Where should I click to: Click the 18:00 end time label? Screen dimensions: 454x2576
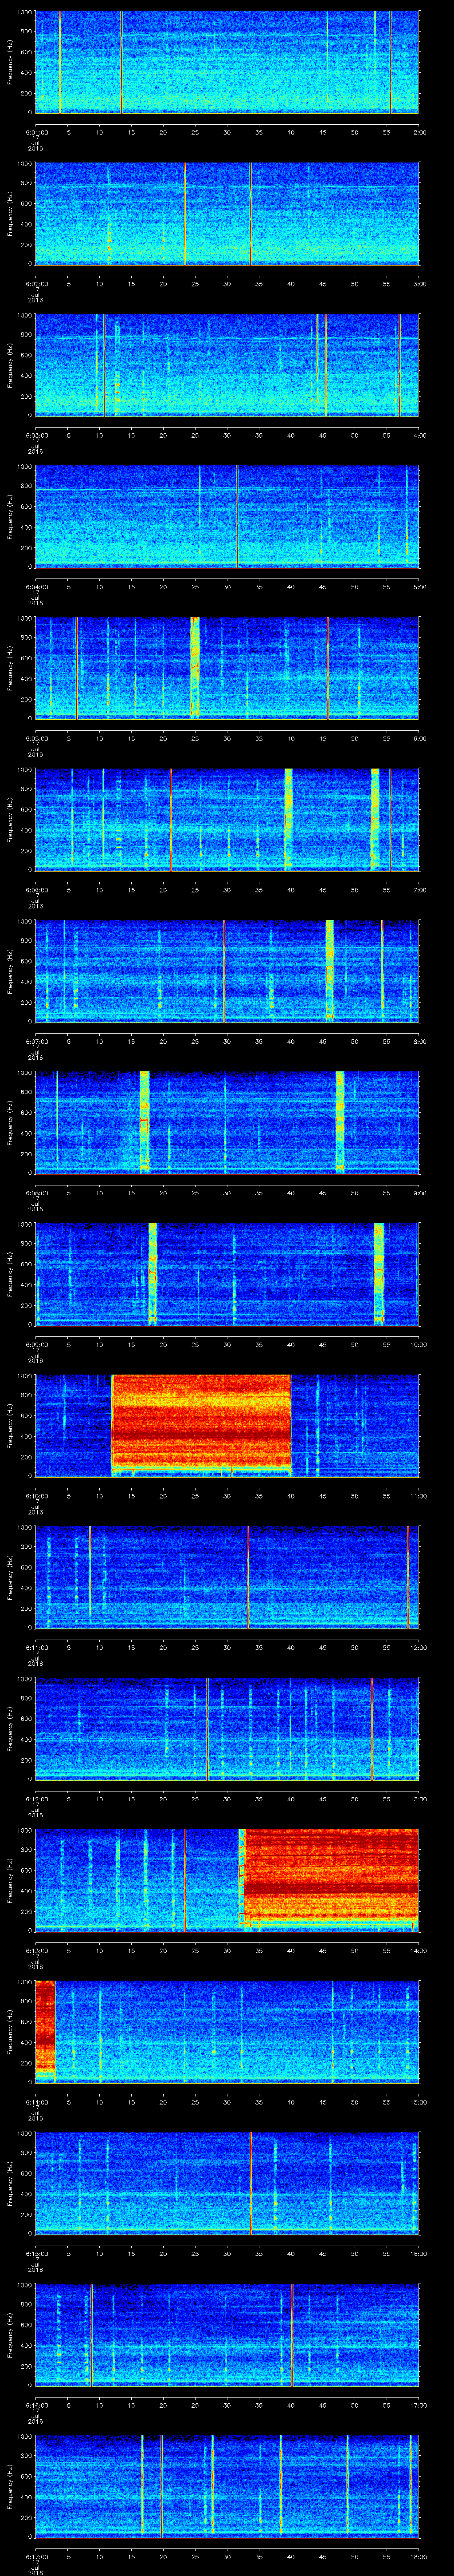click(x=418, y=2556)
